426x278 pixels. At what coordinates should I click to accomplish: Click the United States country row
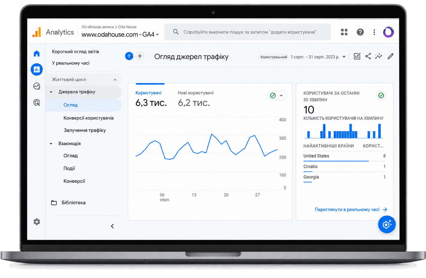pos(344,156)
